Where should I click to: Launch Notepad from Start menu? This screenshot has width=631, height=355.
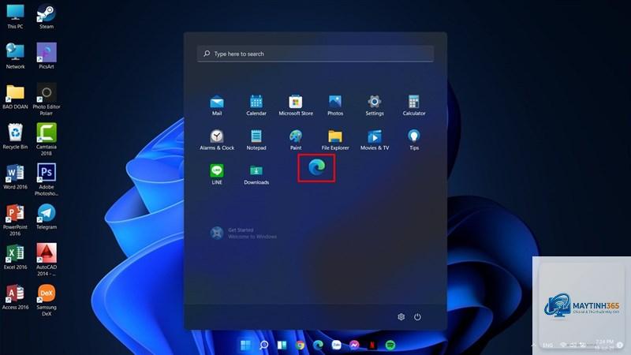tap(256, 140)
